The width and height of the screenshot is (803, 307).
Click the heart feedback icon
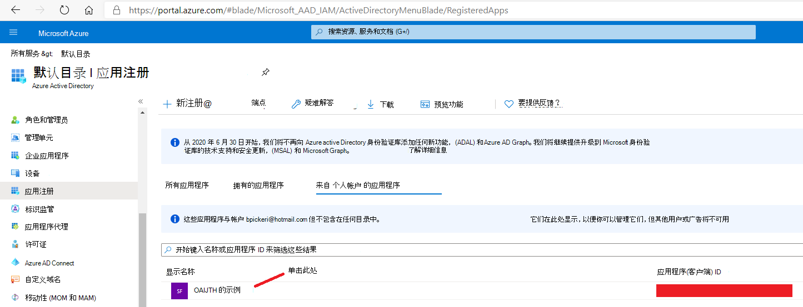point(508,104)
